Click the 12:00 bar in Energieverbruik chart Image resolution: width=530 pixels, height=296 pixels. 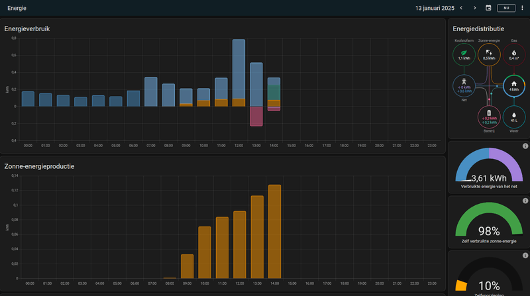click(x=238, y=73)
